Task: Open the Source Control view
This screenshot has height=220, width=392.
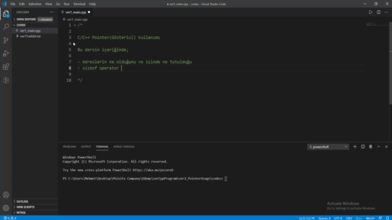Action: (6, 40)
